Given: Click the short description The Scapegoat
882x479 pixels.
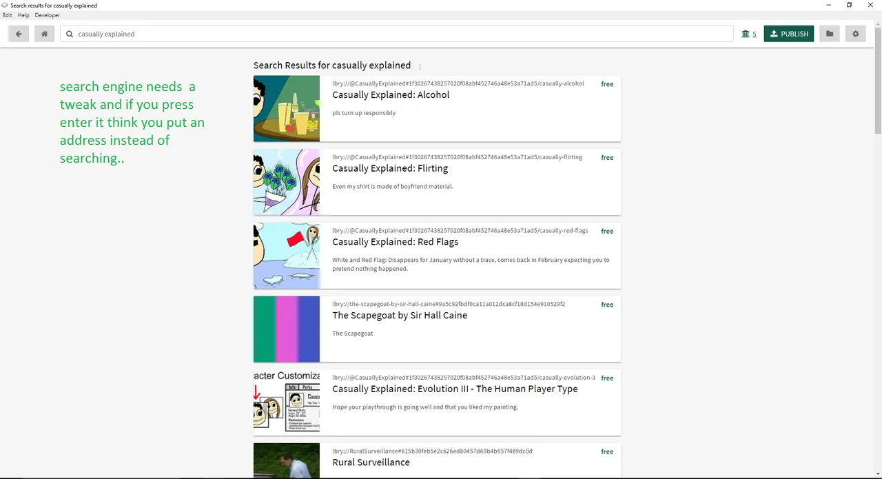Looking at the screenshot, I should point(353,334).
